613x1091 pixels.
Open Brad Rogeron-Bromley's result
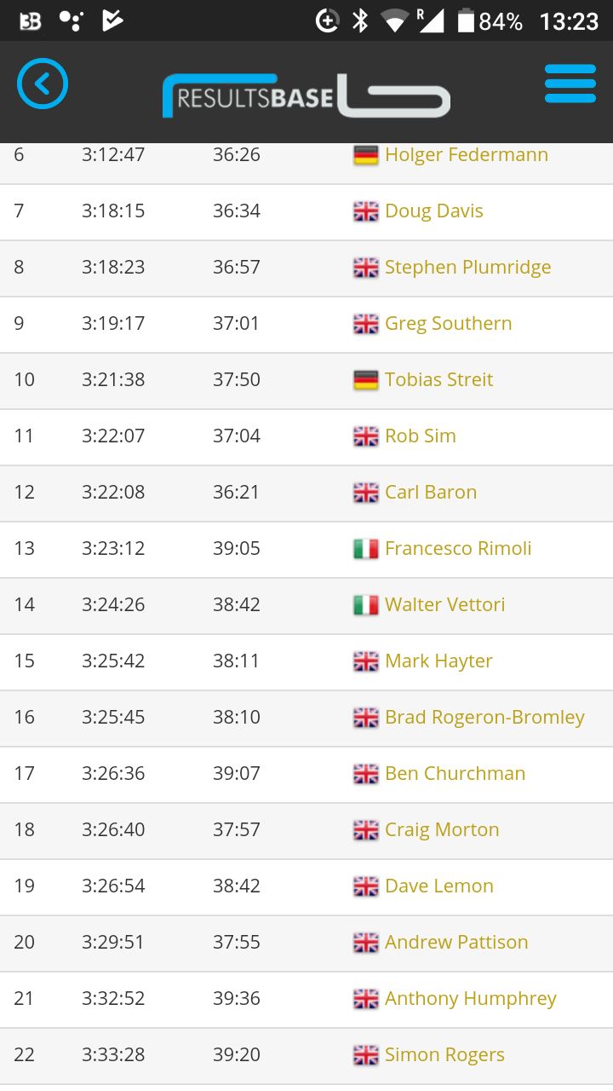pos(484,718)
